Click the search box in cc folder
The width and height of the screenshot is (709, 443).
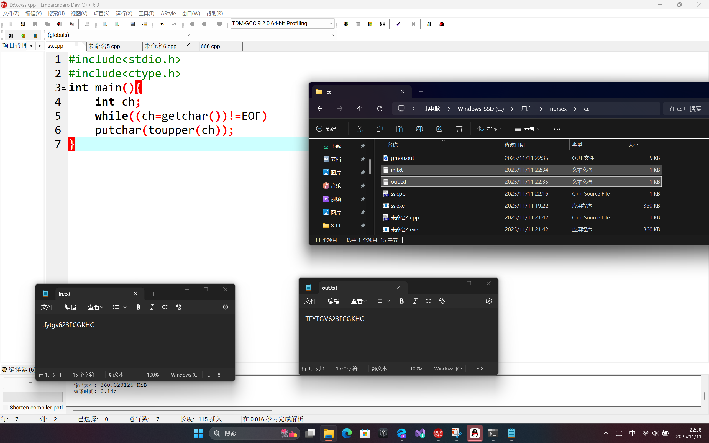pyautogui.click(x=685, y=109)
